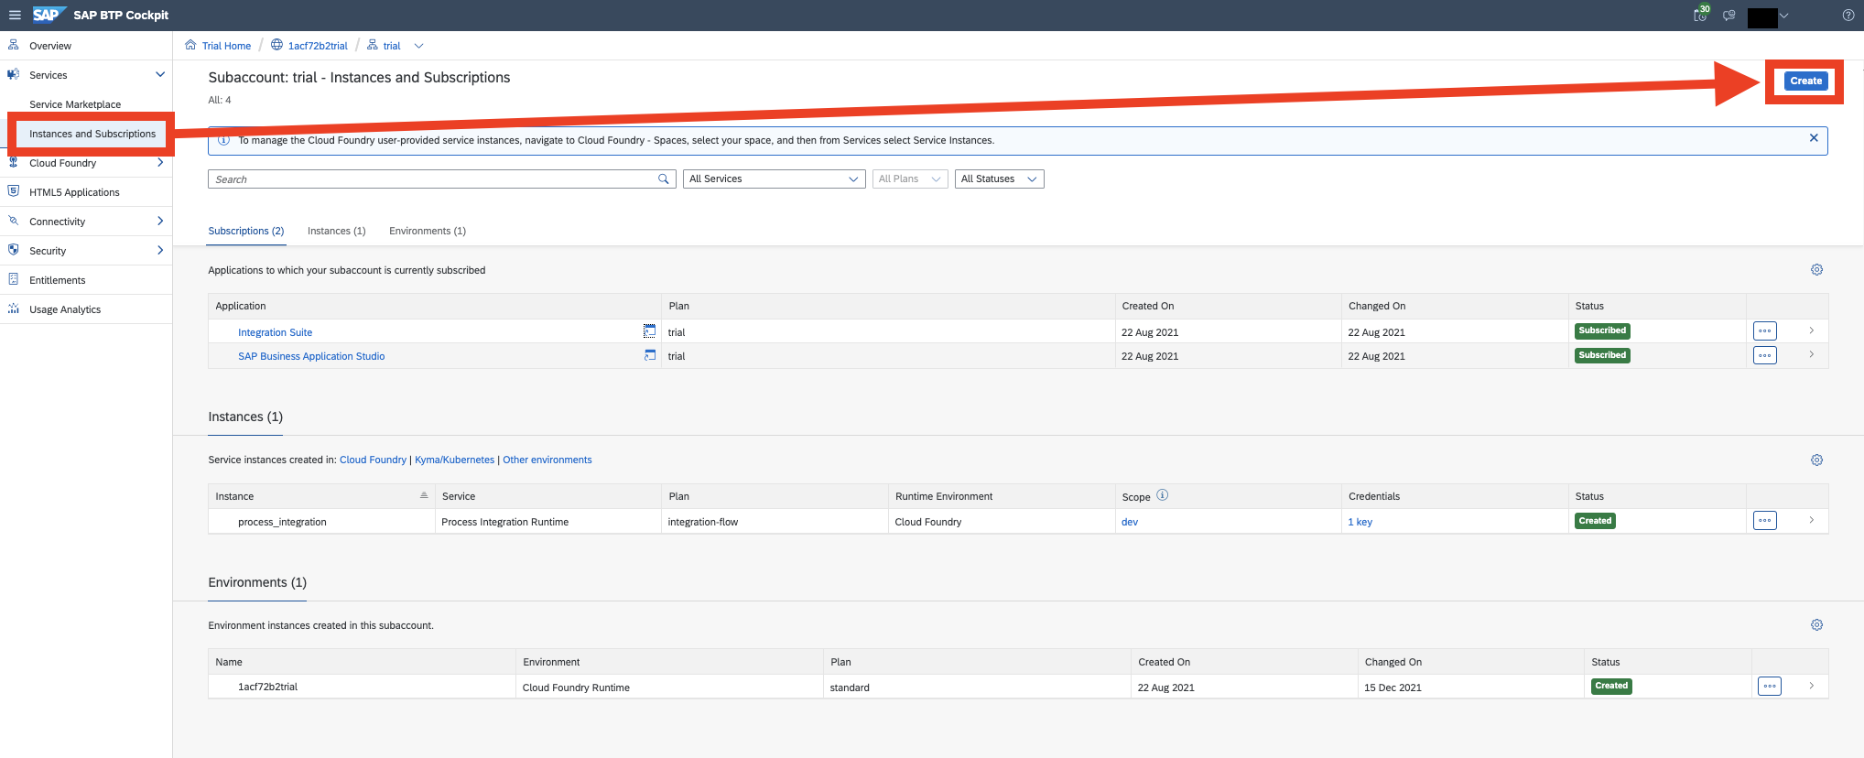
Task: Open the Integration Suite link
Action: [x=275, y=332]
